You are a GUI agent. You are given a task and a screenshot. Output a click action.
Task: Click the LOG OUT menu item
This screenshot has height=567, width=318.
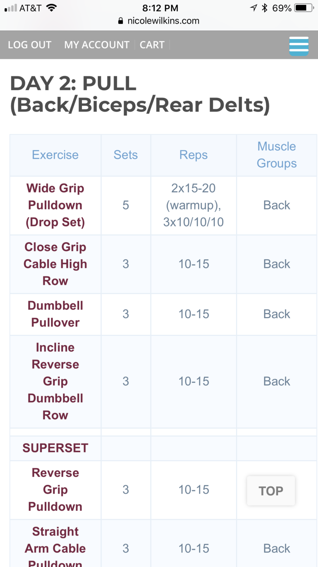click(x=30, y=45)
